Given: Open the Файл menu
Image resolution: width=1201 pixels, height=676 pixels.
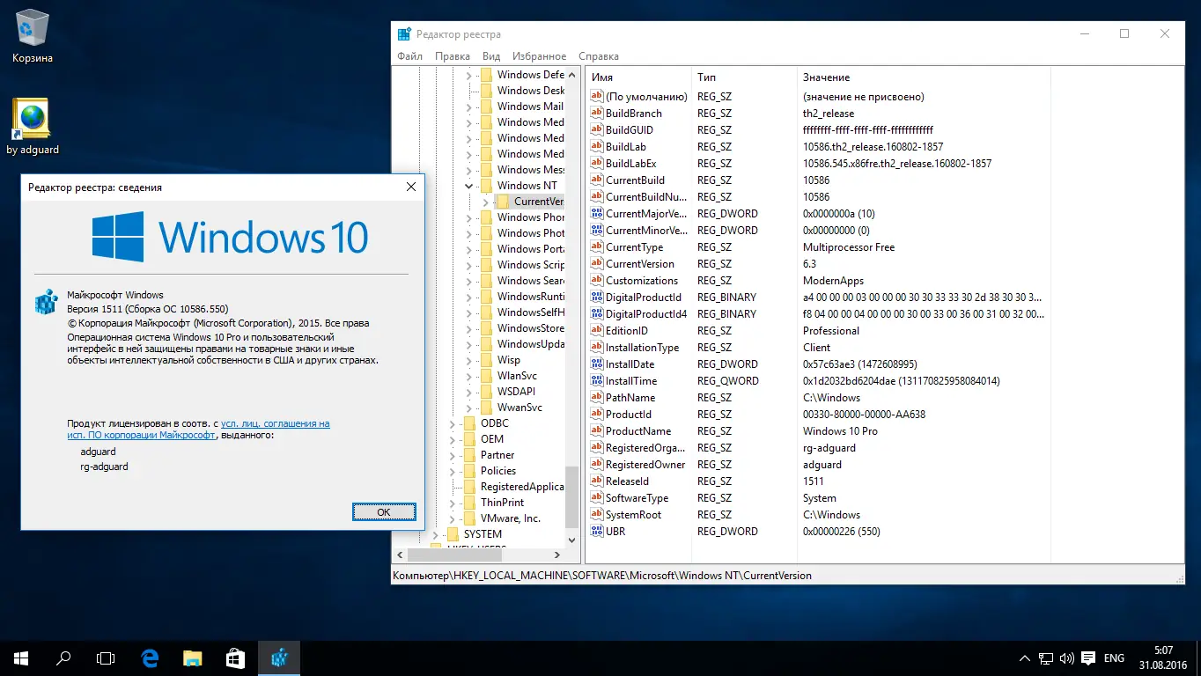Looking at the screenshot, I should coord(409,56).
